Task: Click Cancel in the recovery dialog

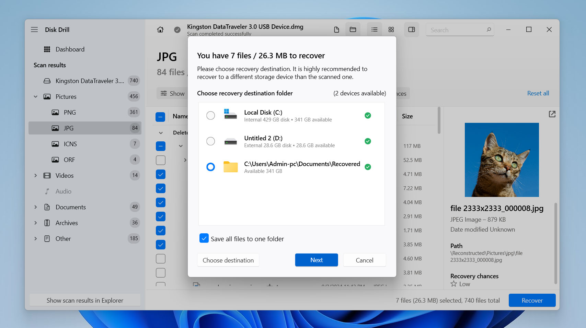Action: tap(365, 260)
